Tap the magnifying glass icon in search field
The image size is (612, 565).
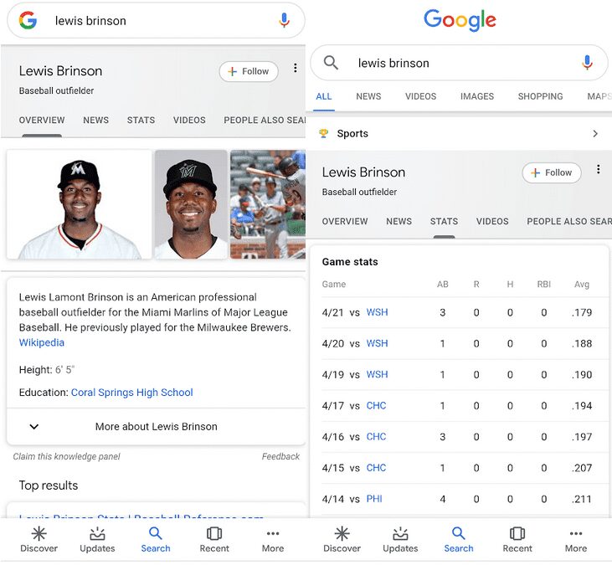(332, 63)
